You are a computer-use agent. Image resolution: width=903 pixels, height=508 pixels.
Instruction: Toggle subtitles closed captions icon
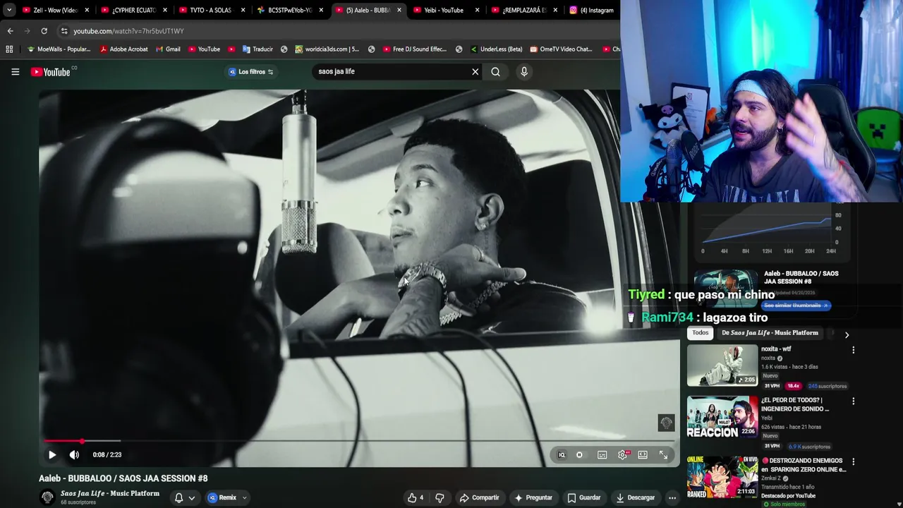[x=602, y=455]
